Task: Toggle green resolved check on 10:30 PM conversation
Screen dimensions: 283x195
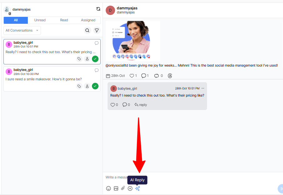Action: pos(95,86)
